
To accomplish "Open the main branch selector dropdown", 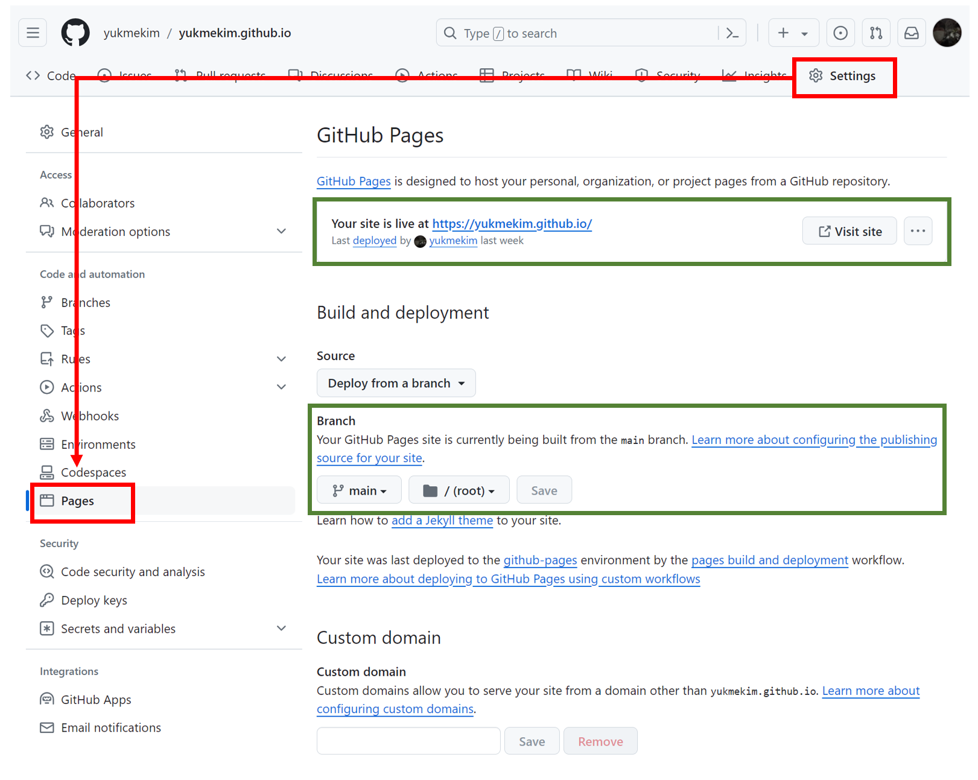I will pyautogui.click(x=359, y=490).
